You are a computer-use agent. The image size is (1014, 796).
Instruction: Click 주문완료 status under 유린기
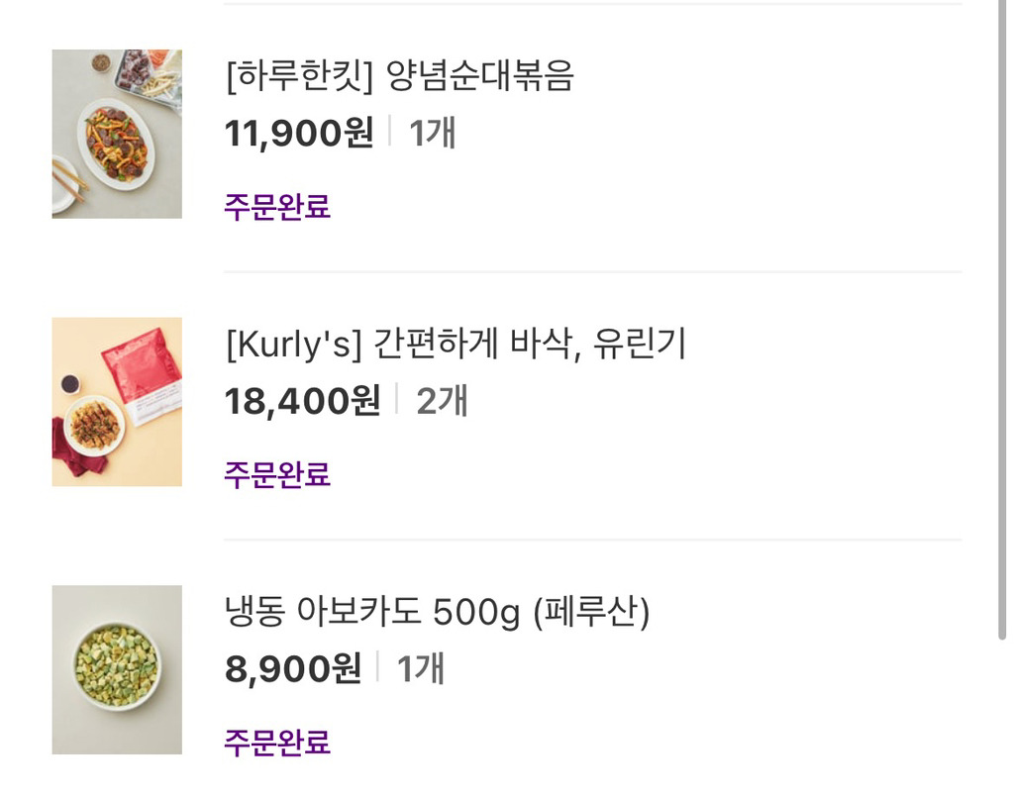tap(277, 474)
